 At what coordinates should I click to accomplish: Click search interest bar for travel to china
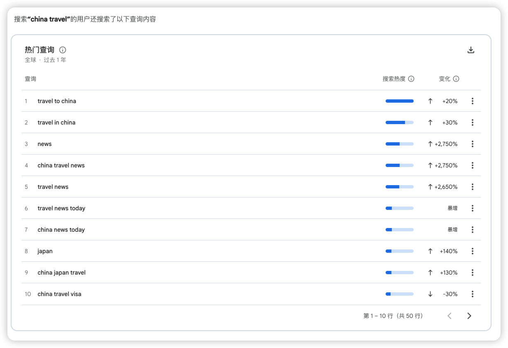[400, 101]
